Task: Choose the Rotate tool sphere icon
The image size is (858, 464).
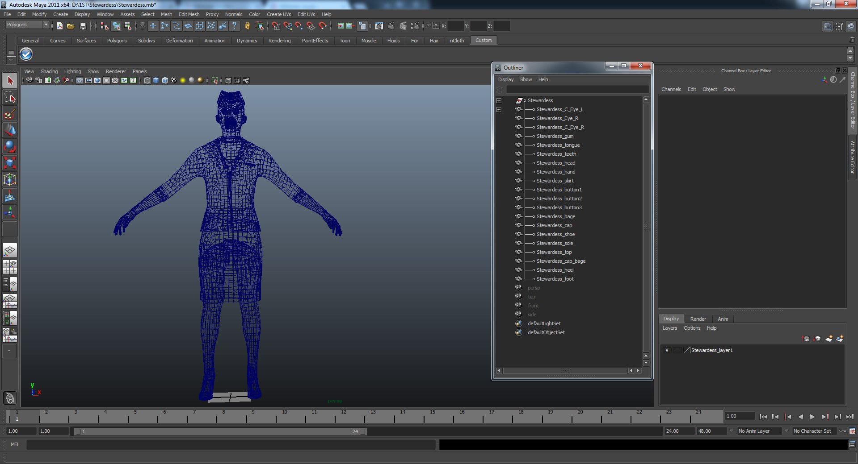Action: [10, 147]
